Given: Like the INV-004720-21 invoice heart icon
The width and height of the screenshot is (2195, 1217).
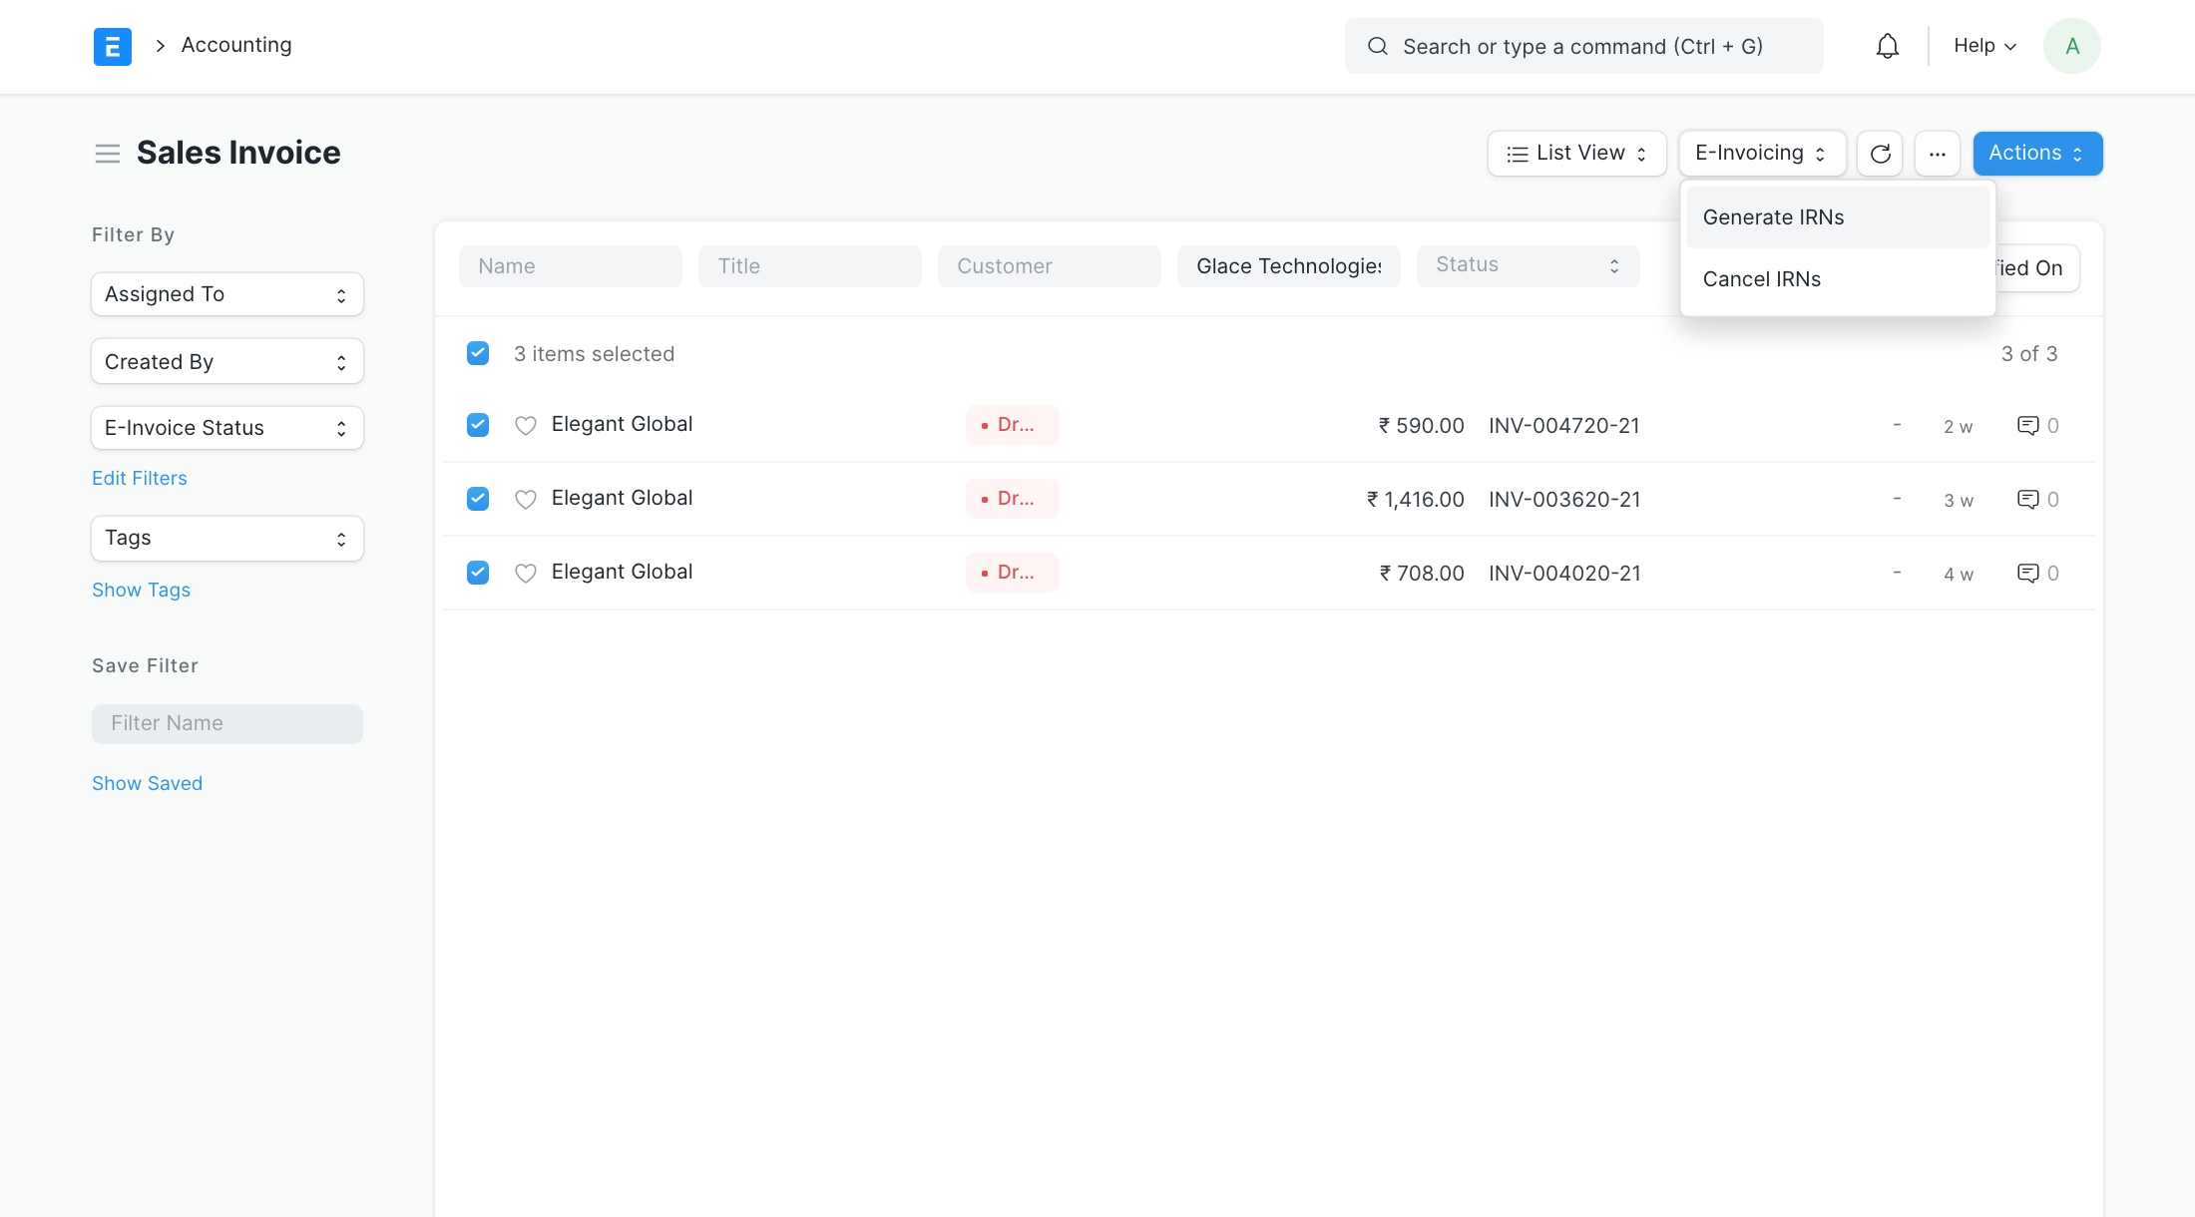Looking at the screenshot, I should tap(525, 426).
